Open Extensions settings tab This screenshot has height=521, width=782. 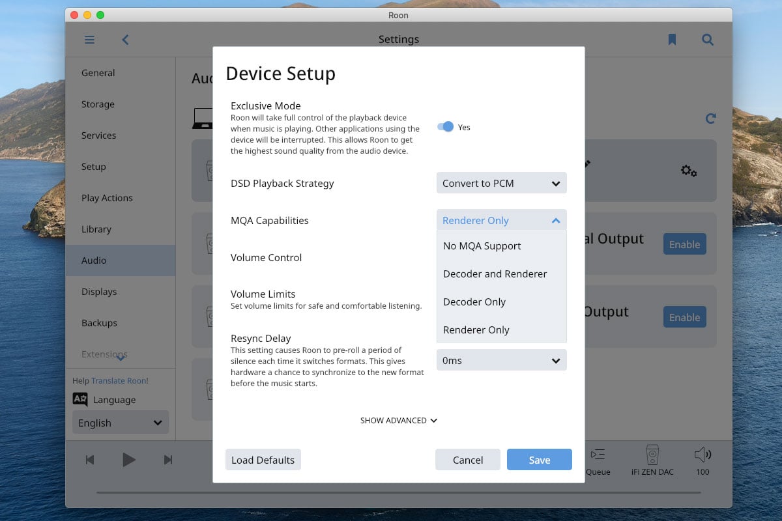pyautogui.click(x=121, y=354)
